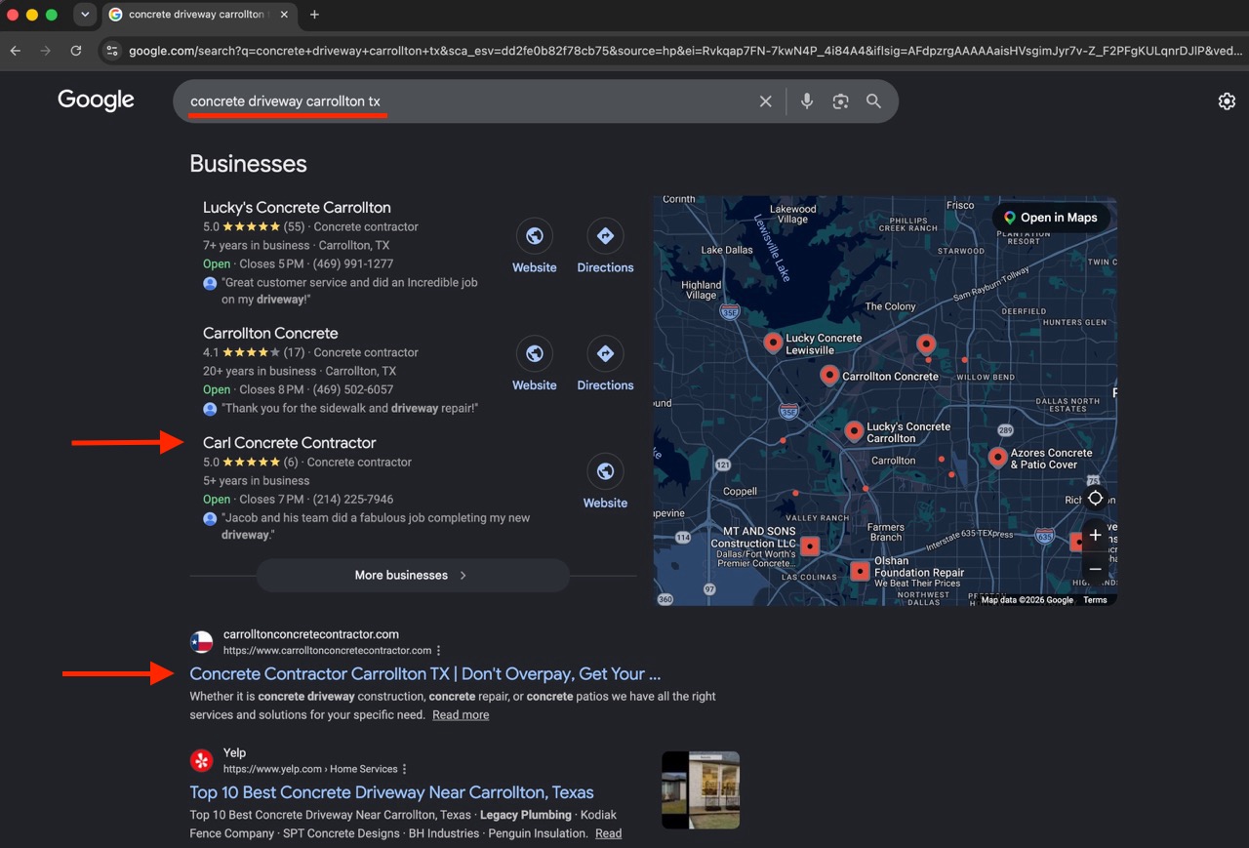Go forward in browser history
1249x848 pixels.
coord(45,51)
